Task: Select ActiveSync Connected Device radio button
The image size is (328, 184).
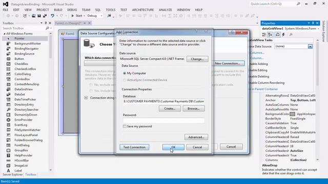Action: coord(125,80)
